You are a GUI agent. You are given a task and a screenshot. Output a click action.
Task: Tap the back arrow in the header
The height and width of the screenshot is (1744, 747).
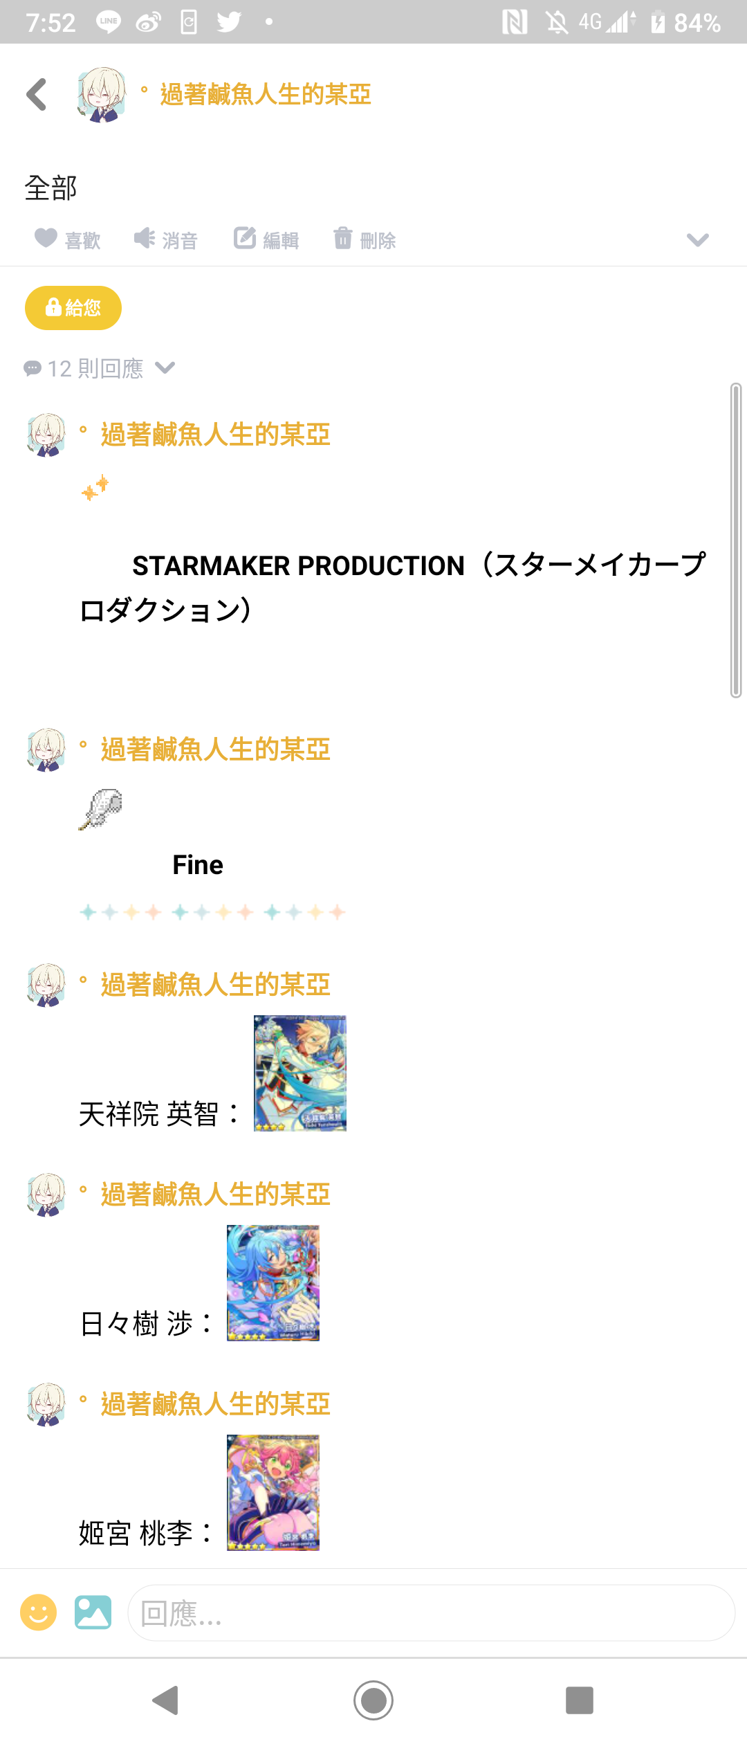[x=37, y=94]
